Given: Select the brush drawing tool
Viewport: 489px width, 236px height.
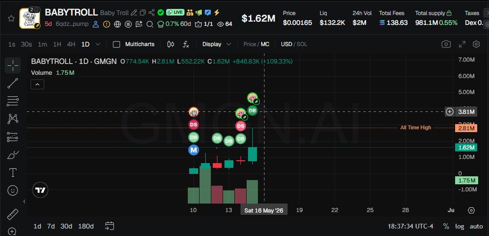Looking at the screenshot, I should pyautogui.click(x=13, y=154).
